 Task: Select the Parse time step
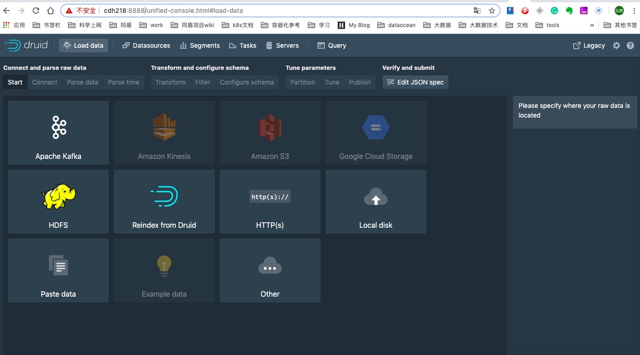pos(124,82)
